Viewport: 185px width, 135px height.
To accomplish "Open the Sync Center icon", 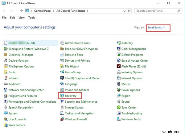I will coord(119,107).
